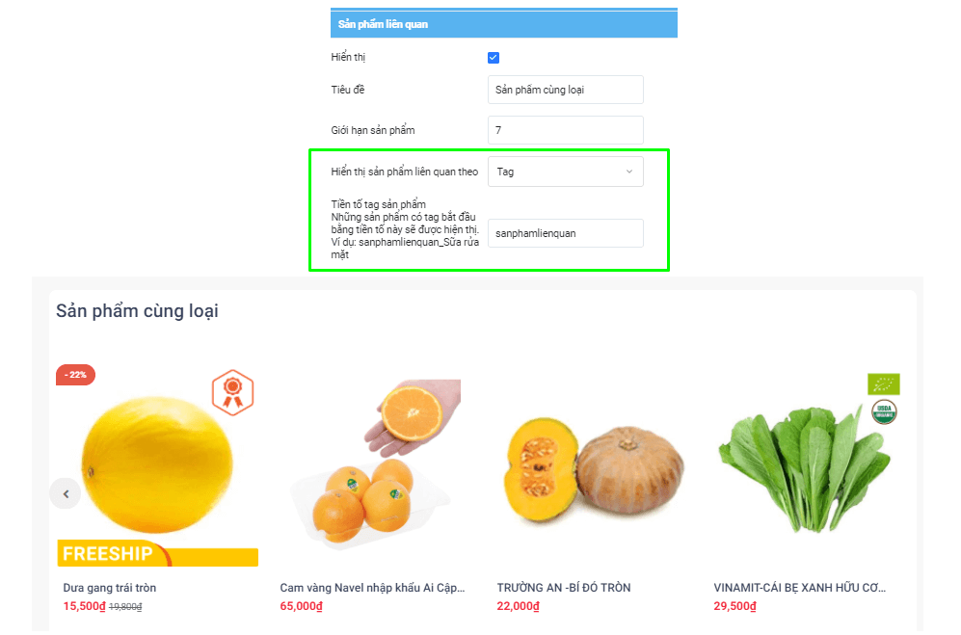Open Dưa gang trái tròn product link
961x635 pixels.
110,588
